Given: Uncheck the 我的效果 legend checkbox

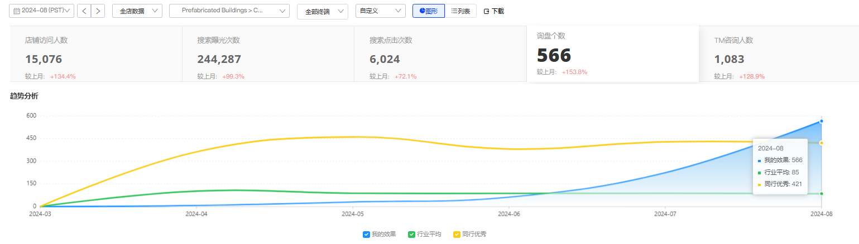Looking at the screenshot, I should [x=366, y=235].
